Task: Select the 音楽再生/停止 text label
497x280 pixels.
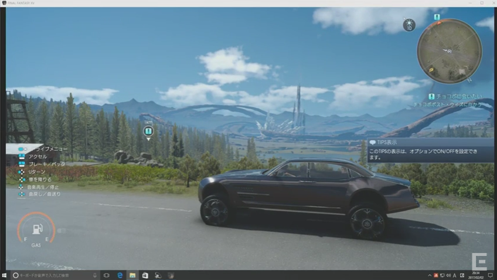Action: click(43, 187)
